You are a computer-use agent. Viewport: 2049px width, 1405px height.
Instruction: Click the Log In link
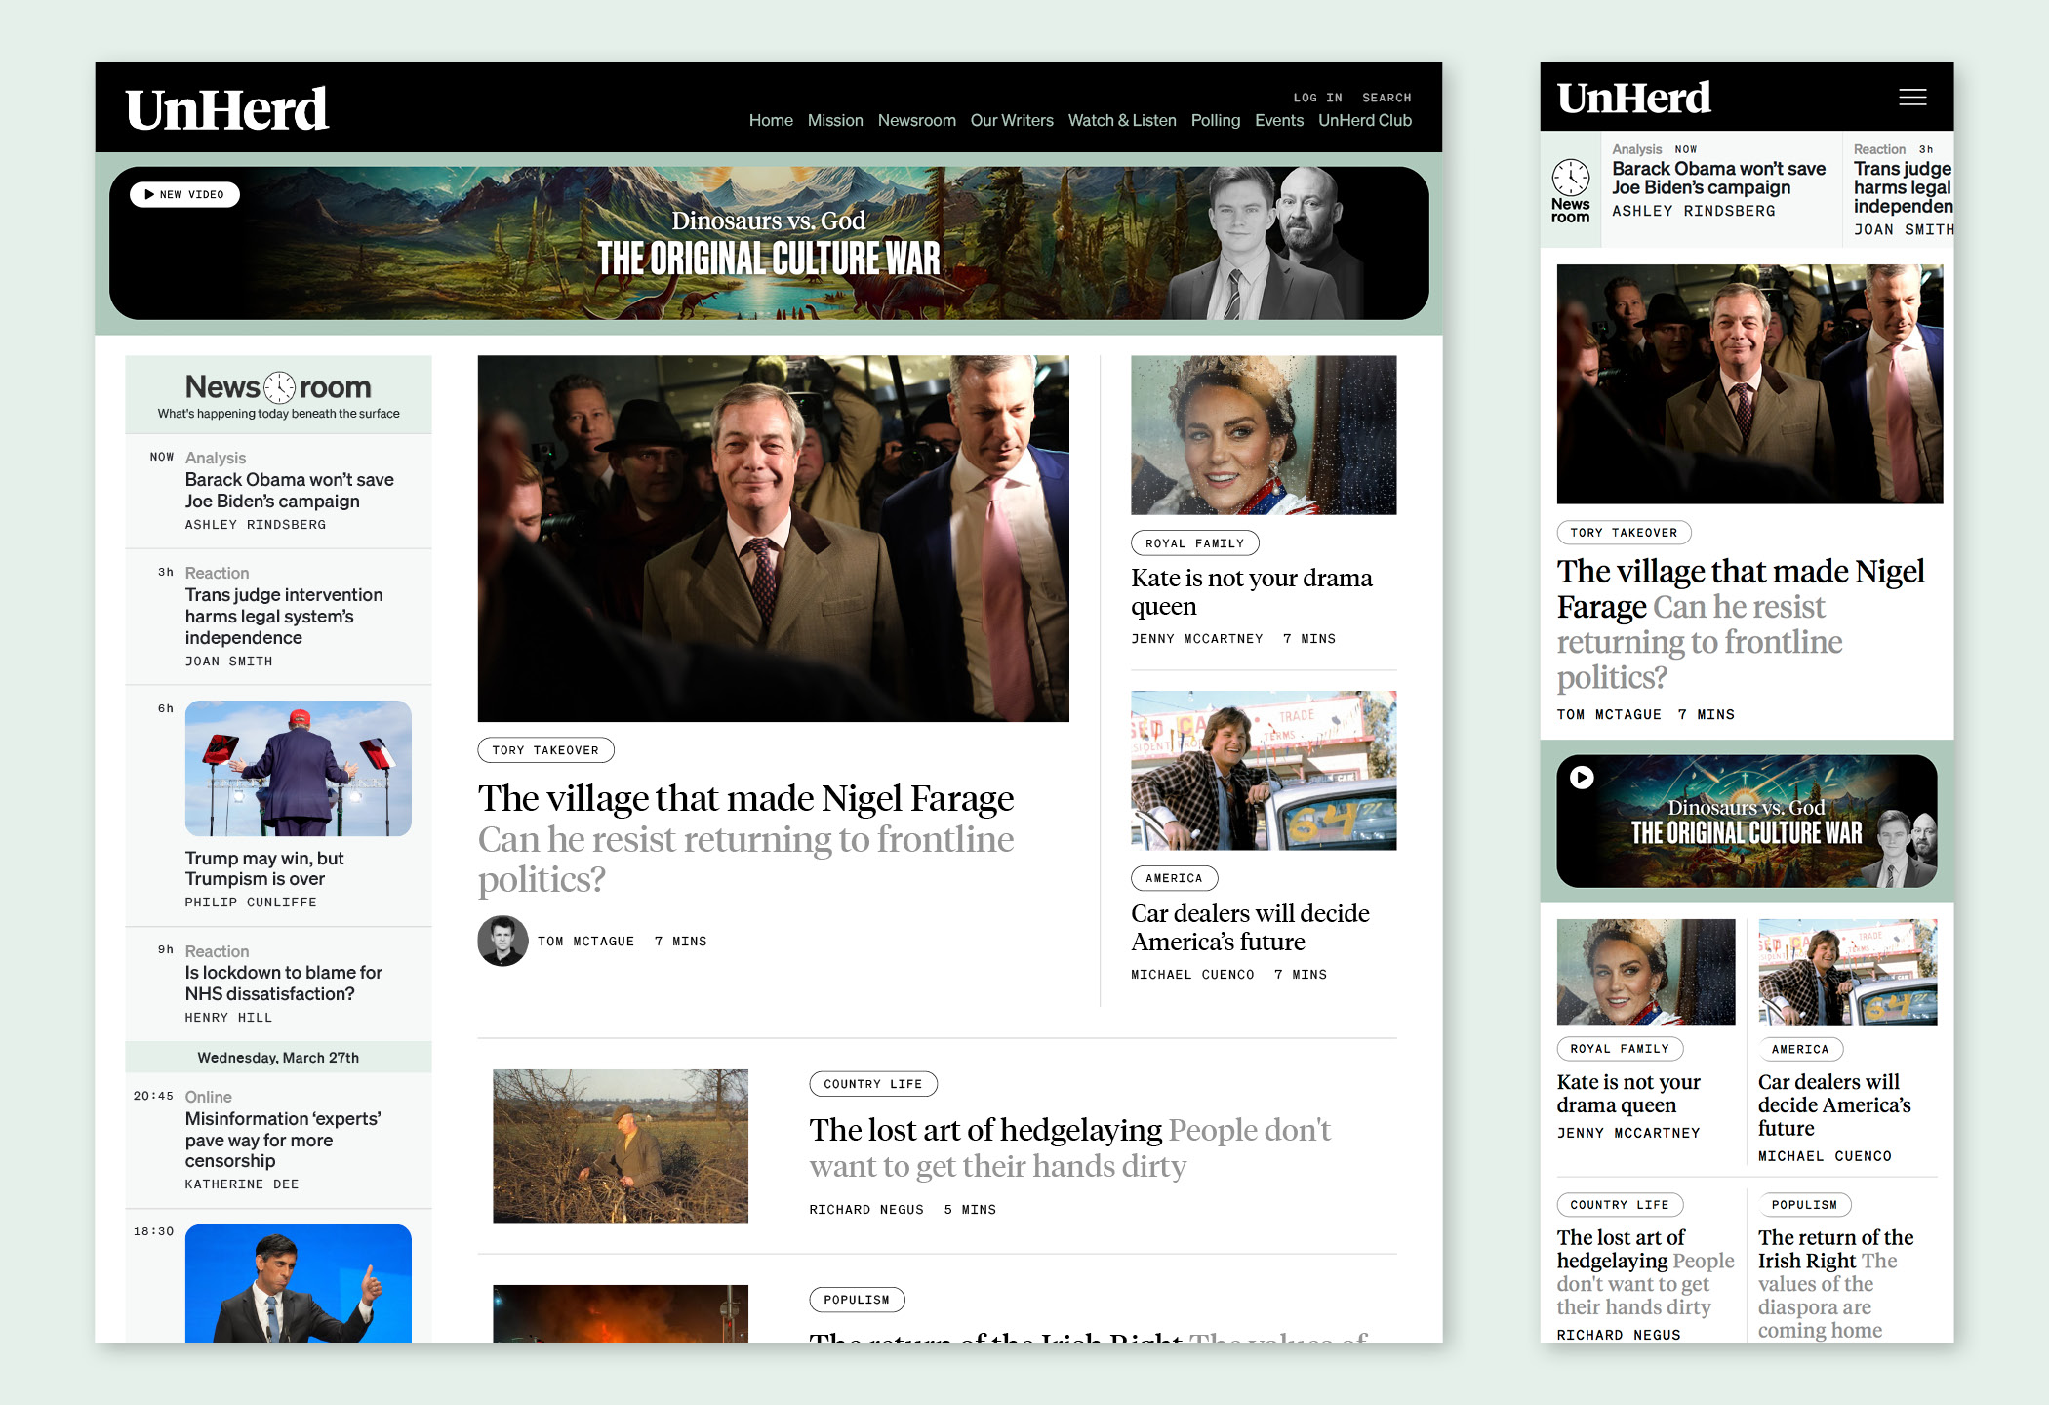[1317, 98]
